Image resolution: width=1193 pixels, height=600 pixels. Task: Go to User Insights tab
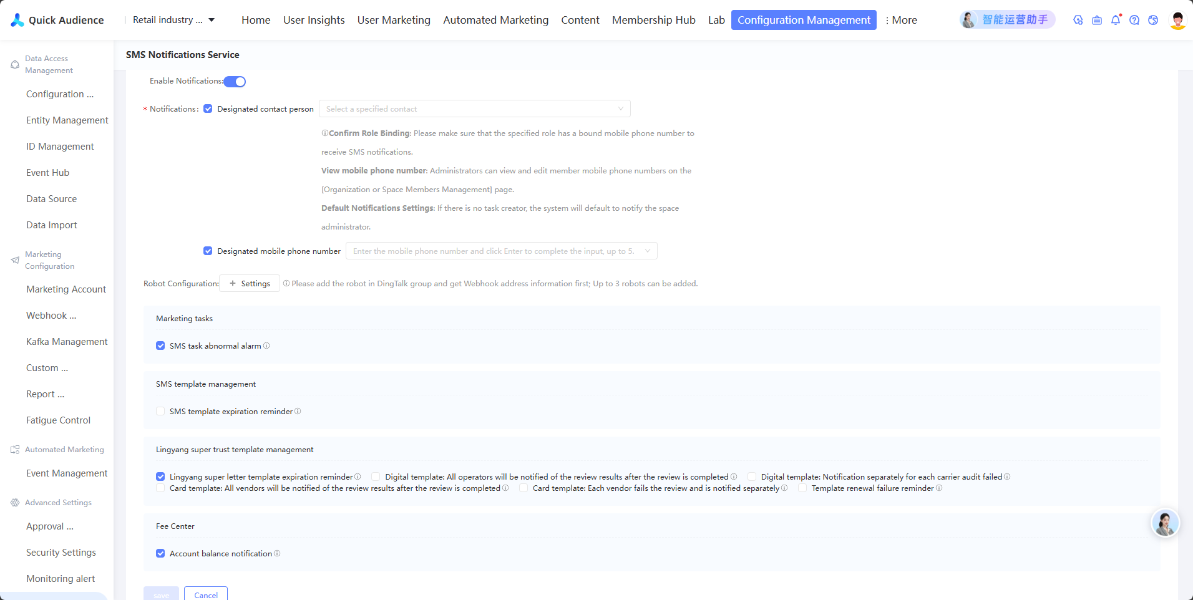314,20
